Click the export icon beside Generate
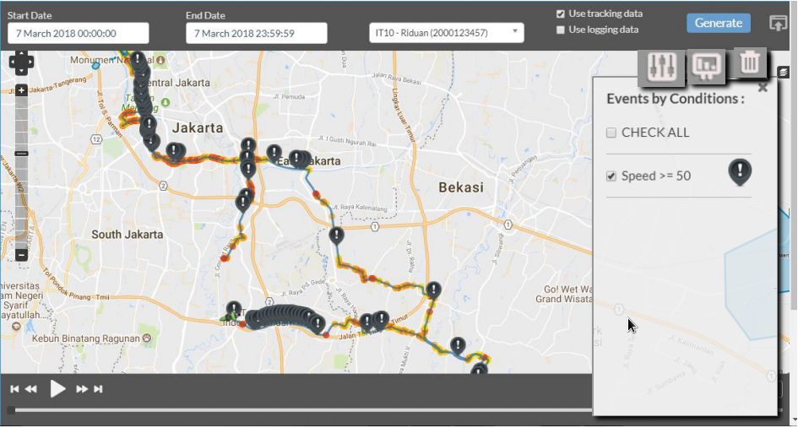Screen dimensions: 798x428 pyautogui.click(x=778, y=24)
